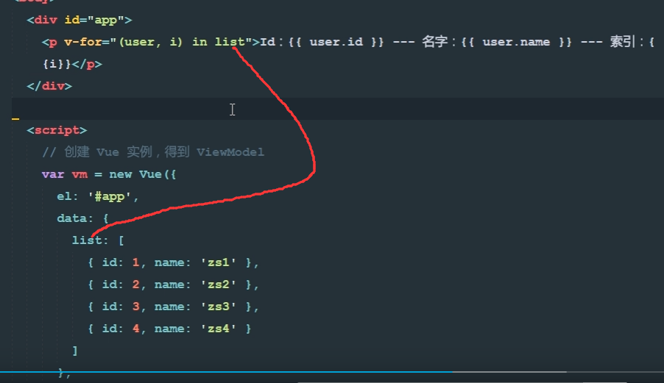Image resolution: width=664 pixels, height=383 pixels.
Task: Click the "data: {" property line
Action: pyautogui.click(x=82, y=218)
